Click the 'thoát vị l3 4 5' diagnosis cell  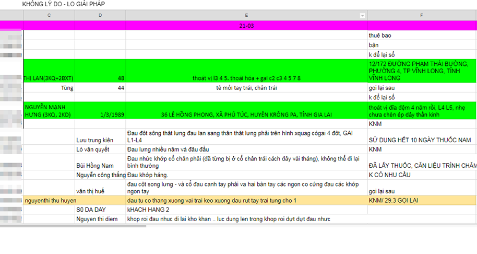[x=246, y=78]
